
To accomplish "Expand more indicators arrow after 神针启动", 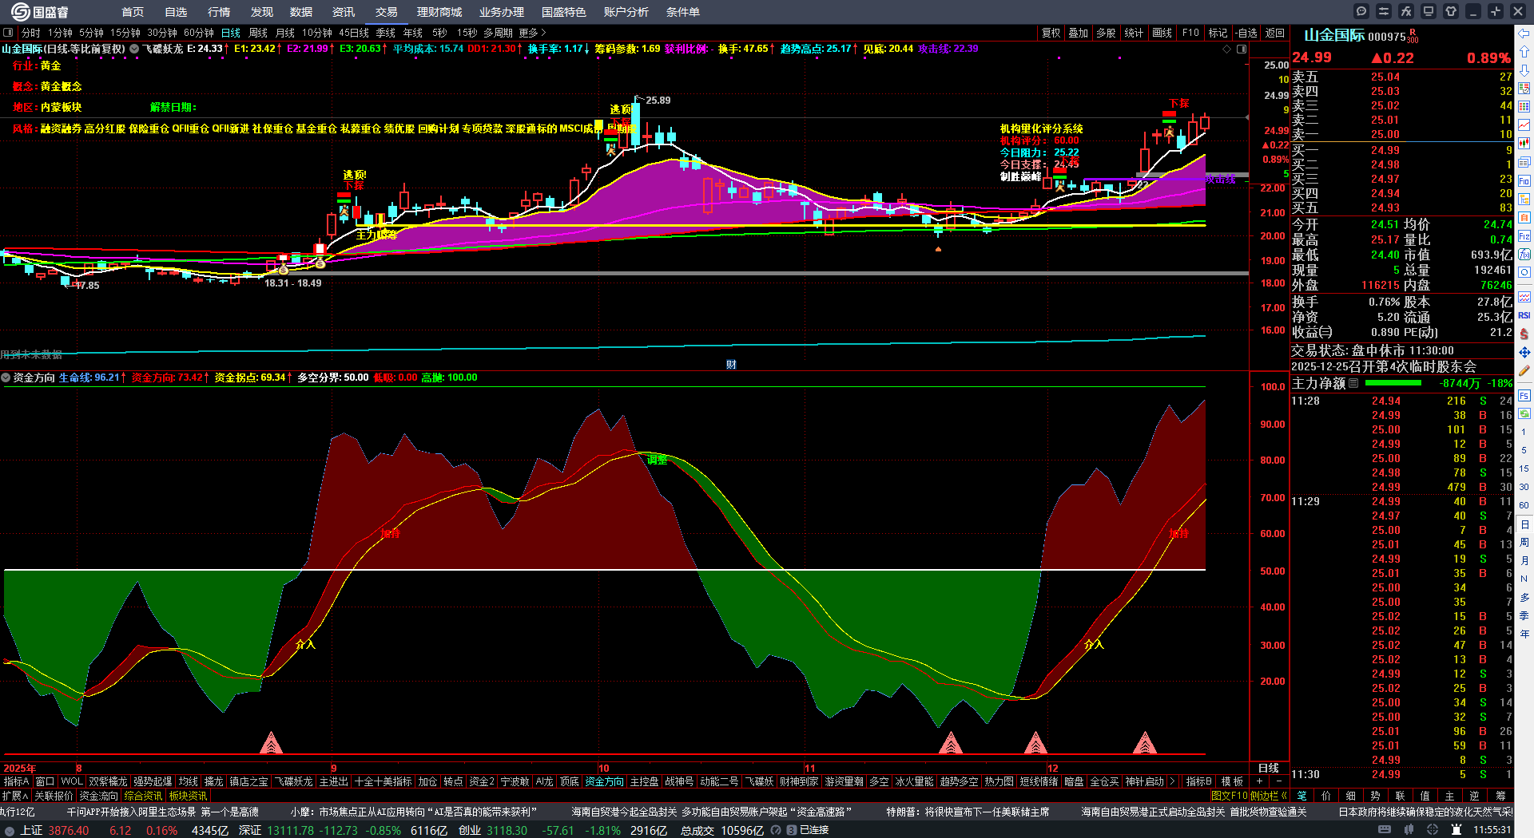I will coord(1172,781).
